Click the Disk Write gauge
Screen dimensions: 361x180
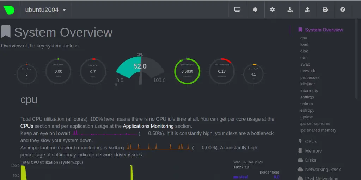coord(93,71)
